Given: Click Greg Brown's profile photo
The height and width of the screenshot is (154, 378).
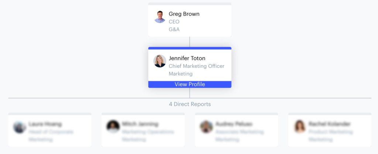Looking at the screenshot, I should 160,17.
